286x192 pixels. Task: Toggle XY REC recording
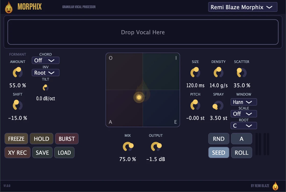tap(17, 153)
